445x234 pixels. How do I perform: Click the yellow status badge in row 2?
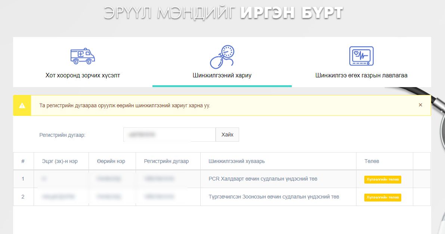383,197
